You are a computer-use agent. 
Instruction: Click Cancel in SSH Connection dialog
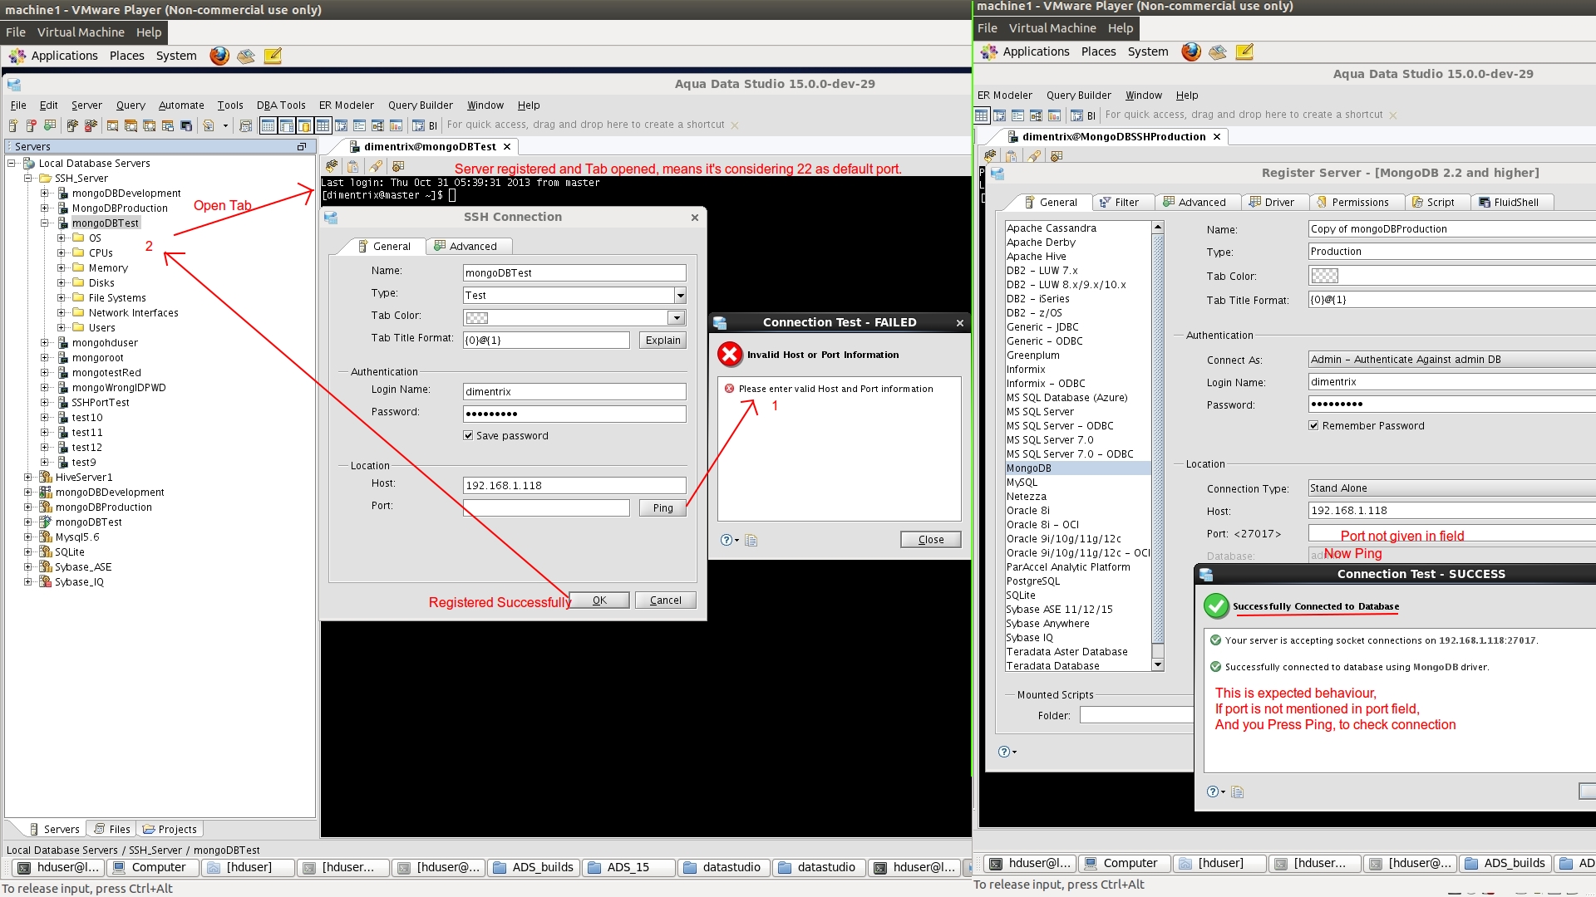[x=665, y=600]
